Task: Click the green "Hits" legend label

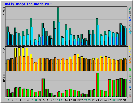Action: 130,11
